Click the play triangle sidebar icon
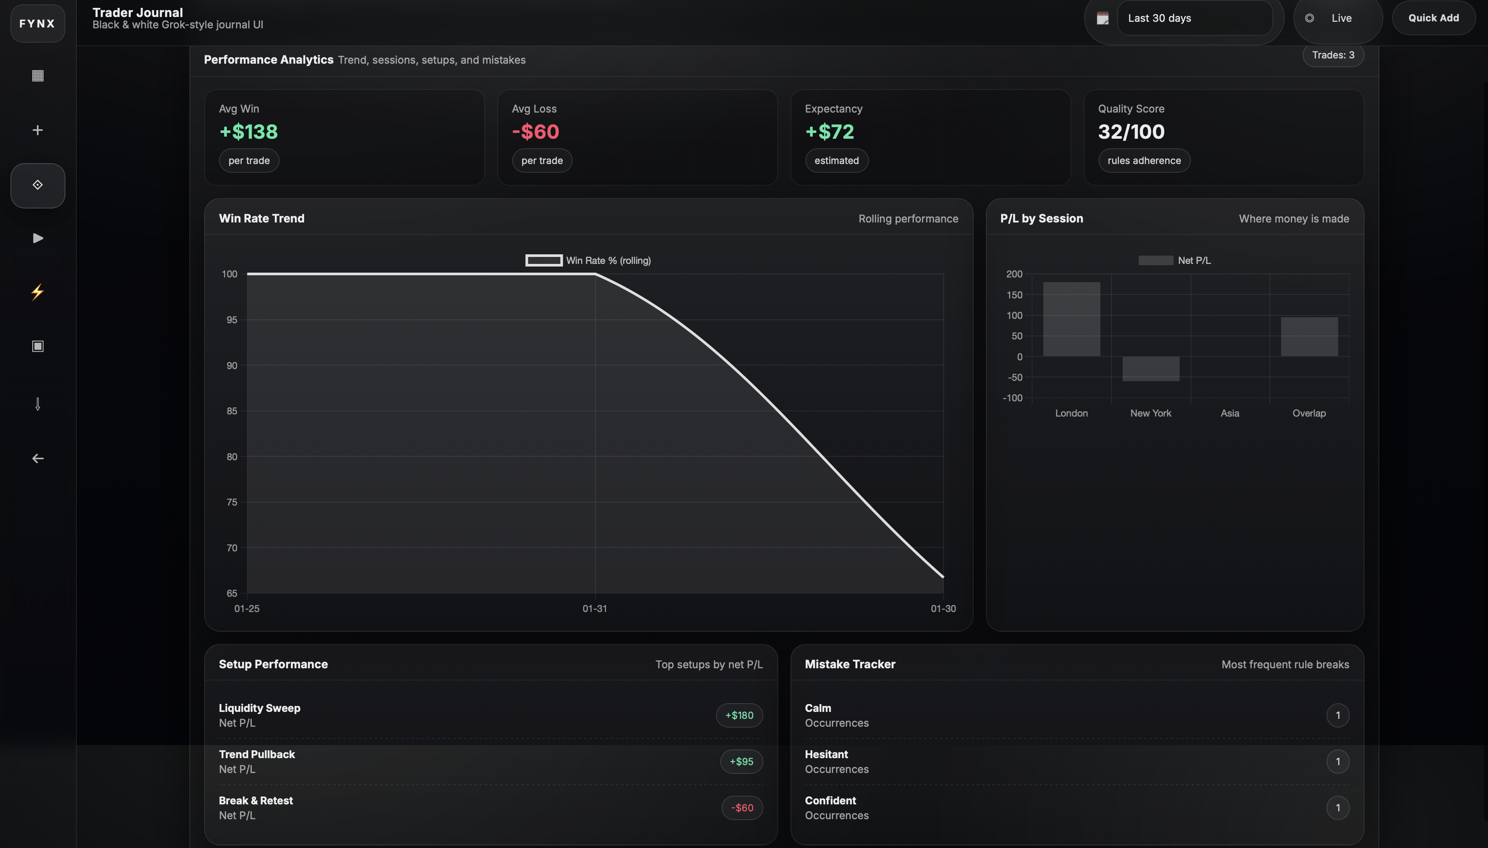Image resolution: width=1488 pixels, height=848 pixels. [37, 238]
